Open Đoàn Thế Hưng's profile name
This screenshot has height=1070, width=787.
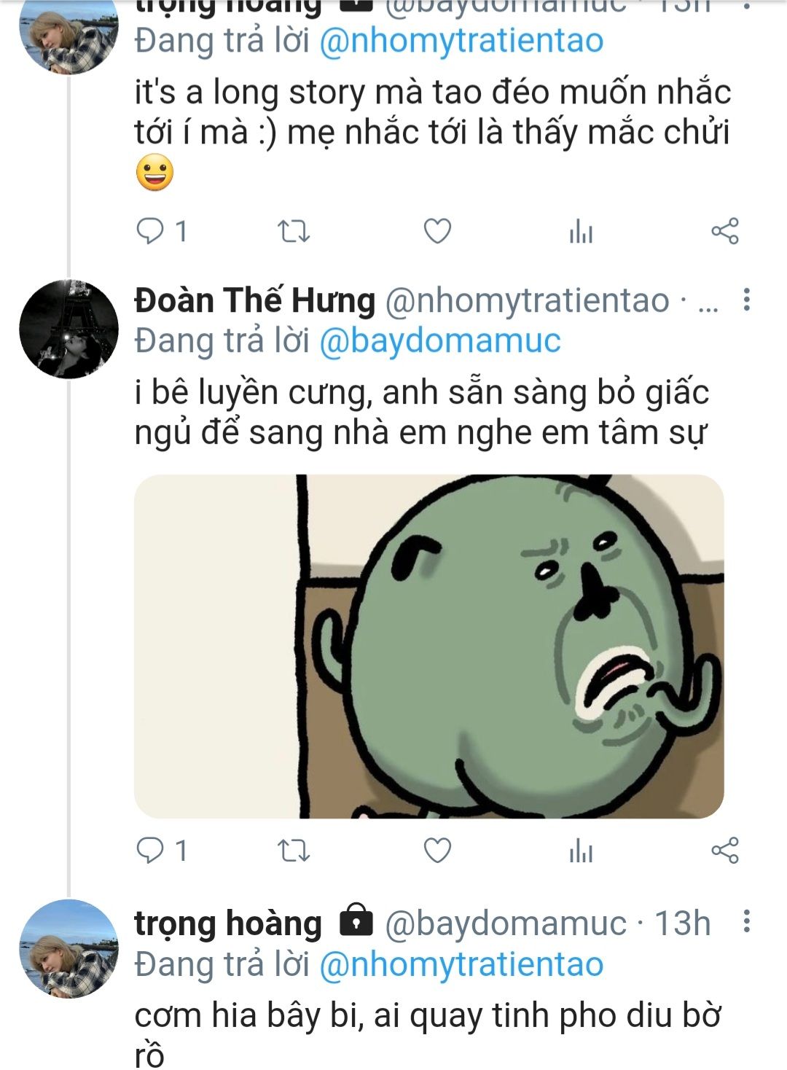coord(254,300)
